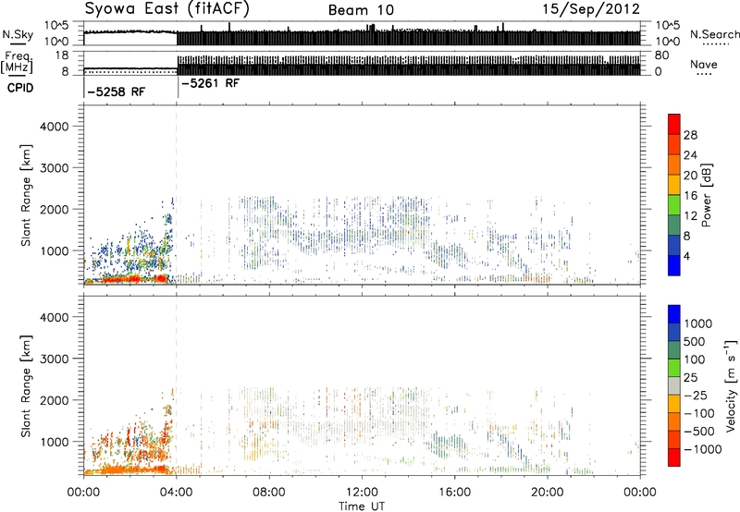Click the 'Velocity [m s-1]' color bar title
Viewport: 740px width, 512px height.
pyautogui.click(x=731, y=385)
